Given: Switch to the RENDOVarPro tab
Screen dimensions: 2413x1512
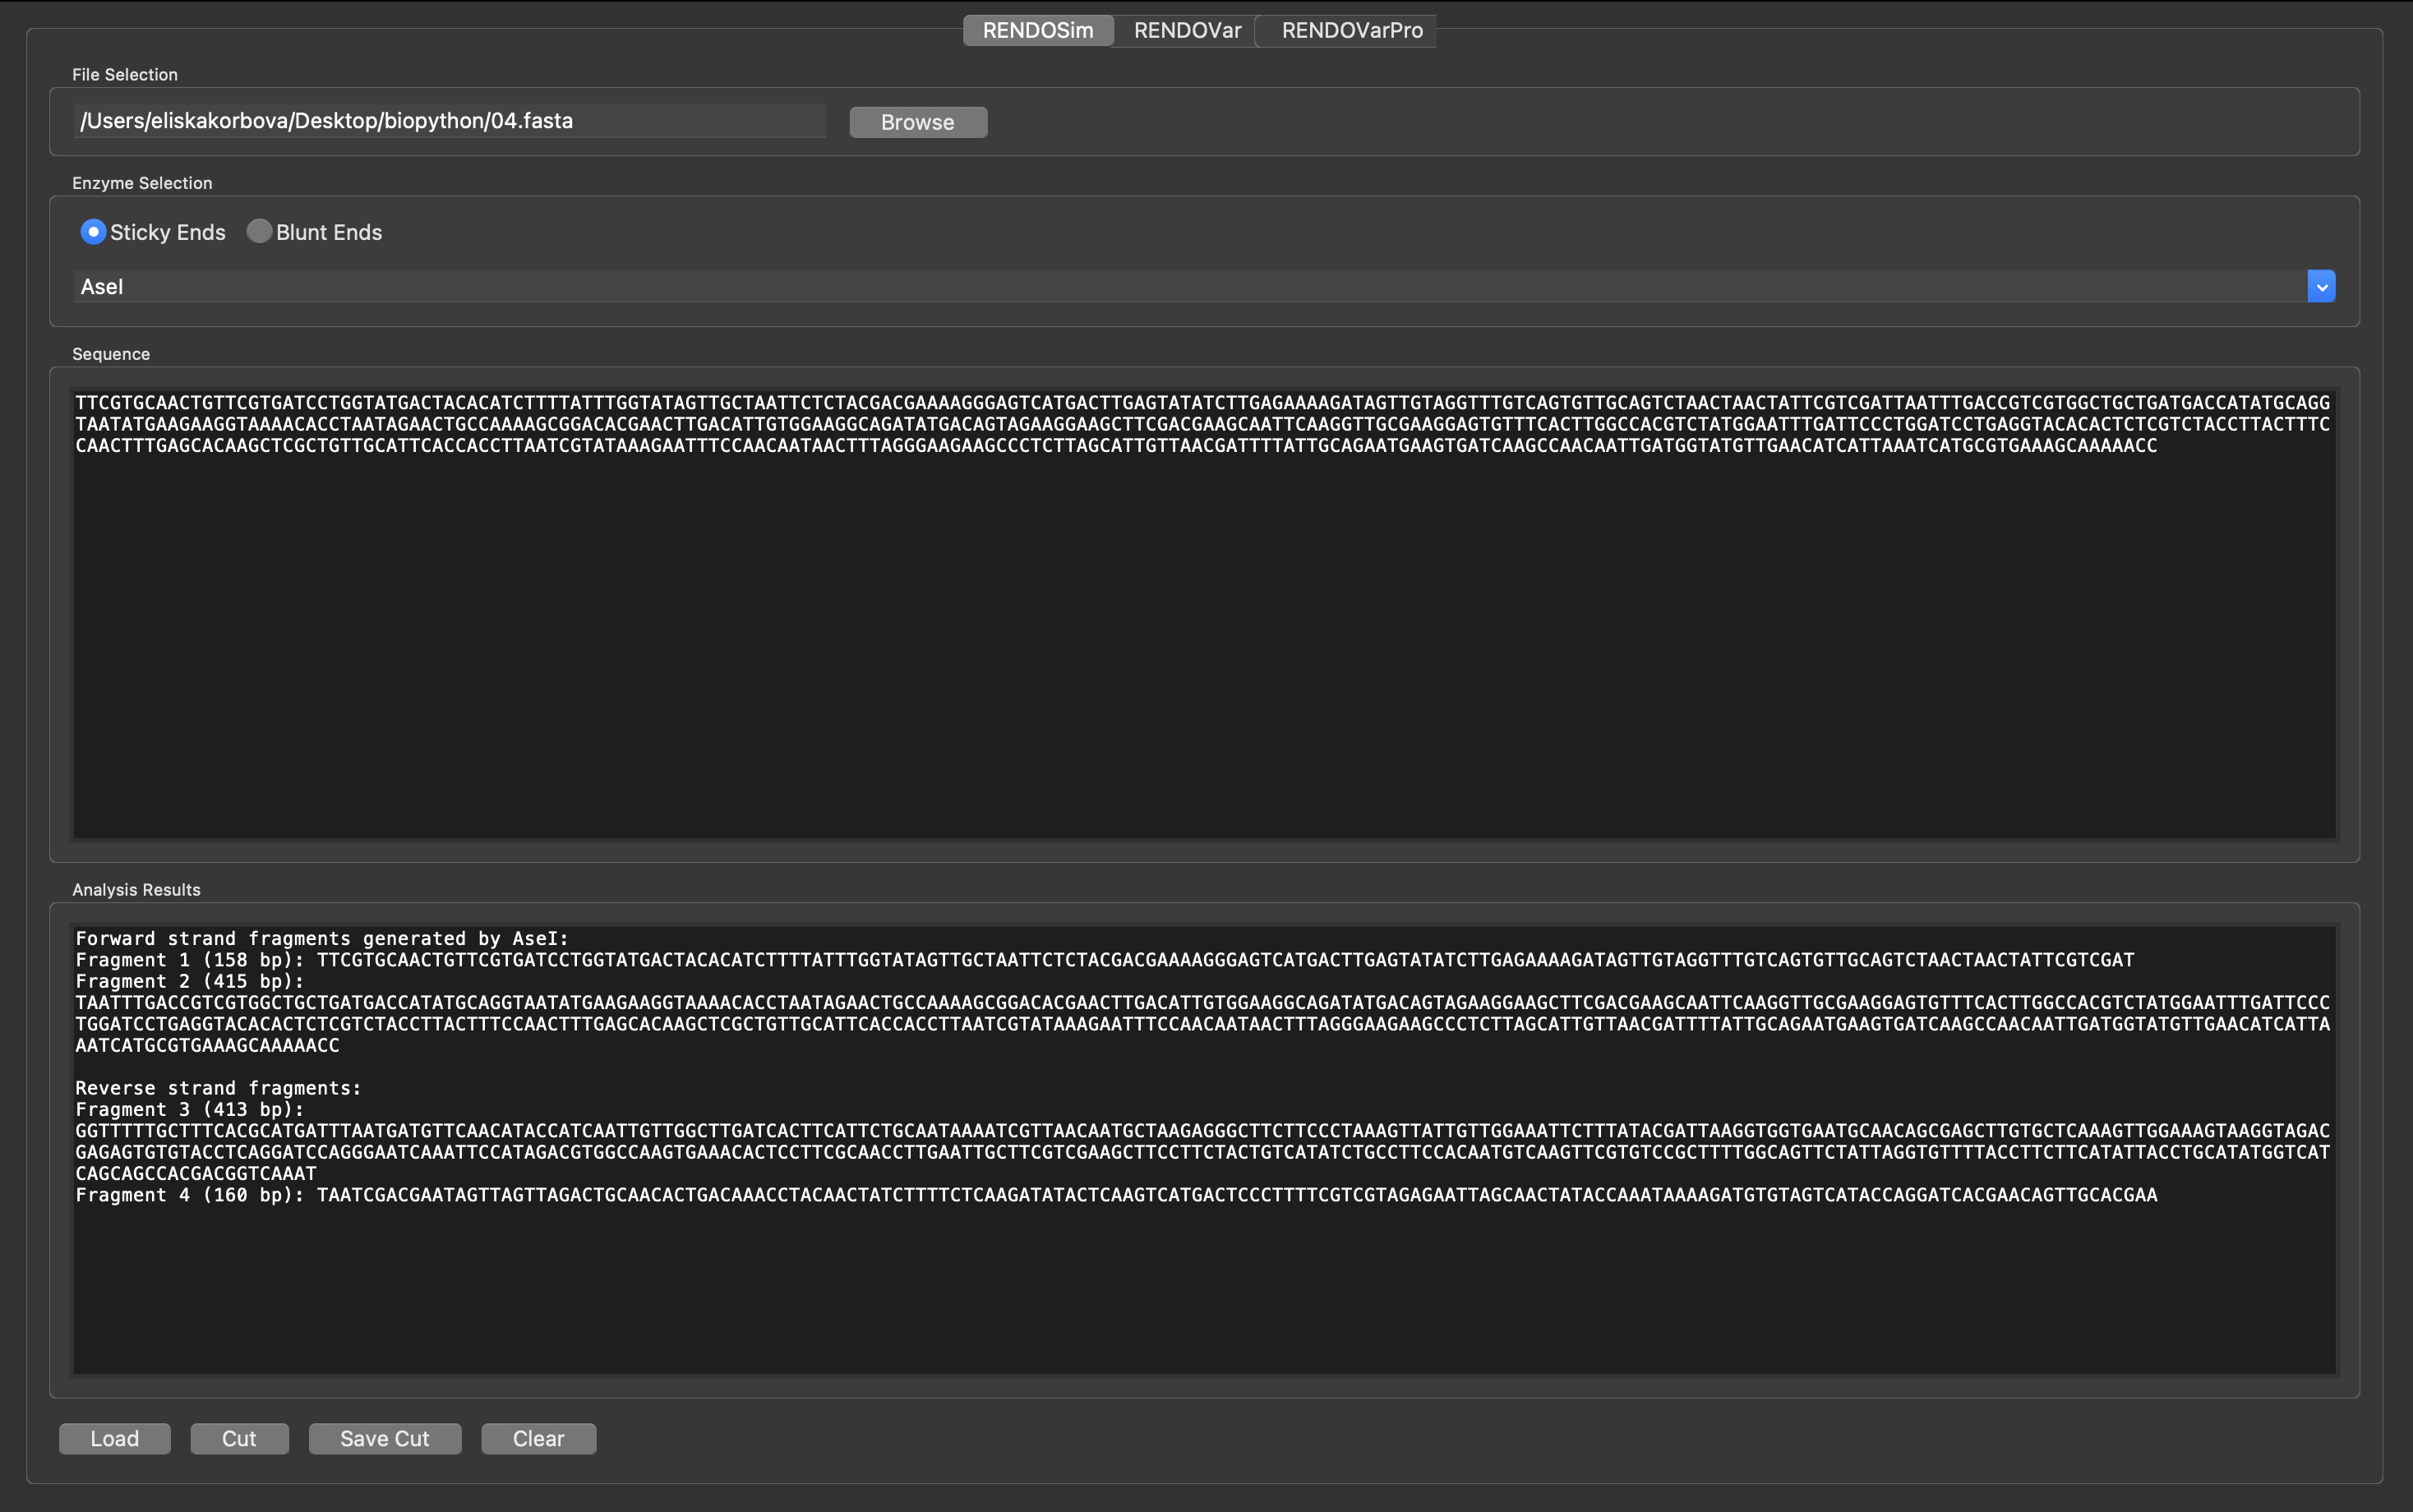Looking at the screenshot, I should coord(1351,30).
